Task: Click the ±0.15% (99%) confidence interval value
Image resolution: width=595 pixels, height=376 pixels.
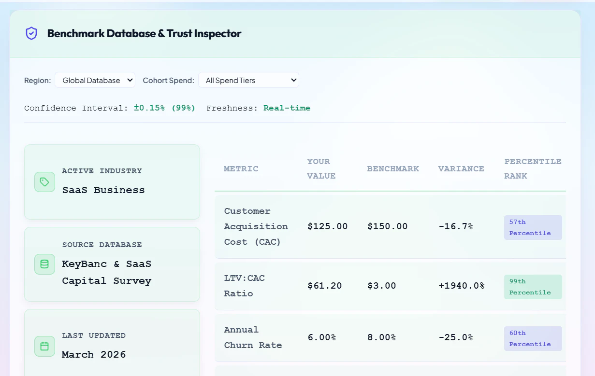Action: click(165, 108)
